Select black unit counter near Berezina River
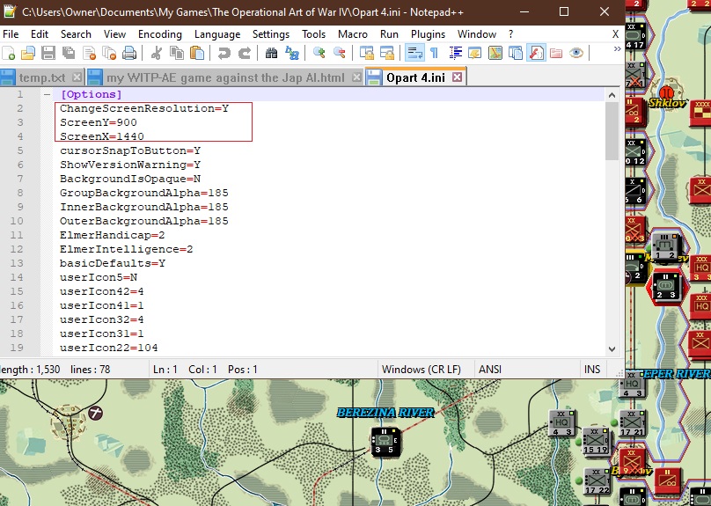 coord(385,442)
